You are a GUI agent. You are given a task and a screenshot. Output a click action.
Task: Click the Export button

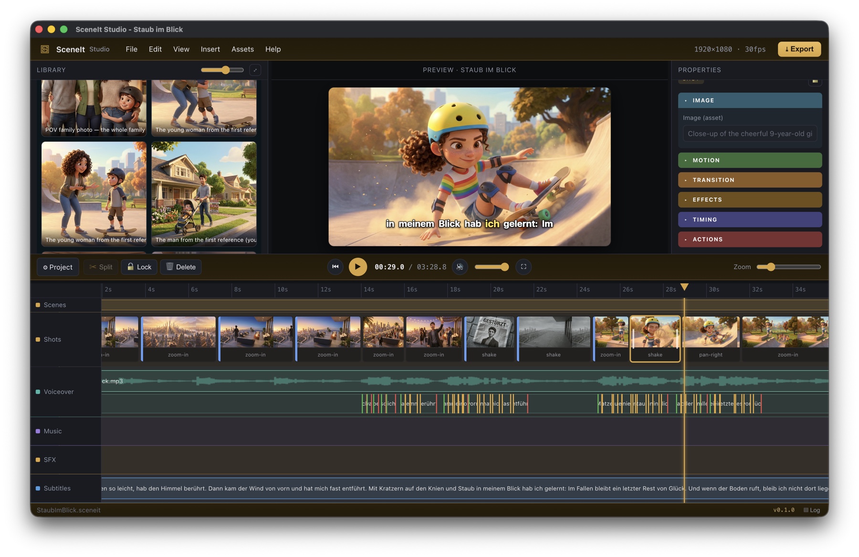pyautogui.click(x=799, y=49)
